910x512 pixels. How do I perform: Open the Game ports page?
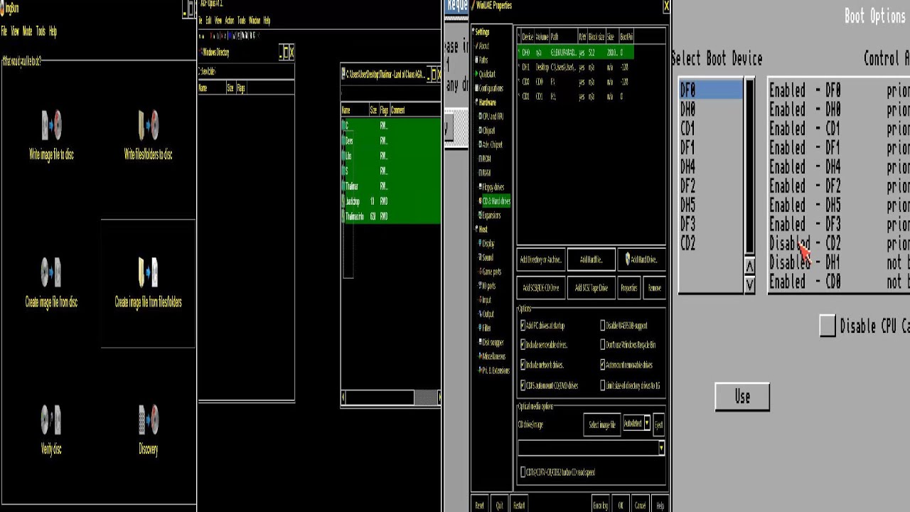[491, 272]
